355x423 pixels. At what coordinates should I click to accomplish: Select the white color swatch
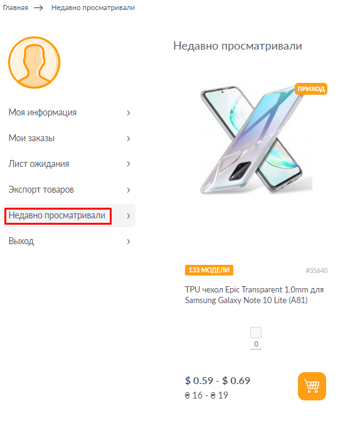(x=256, y=333)
